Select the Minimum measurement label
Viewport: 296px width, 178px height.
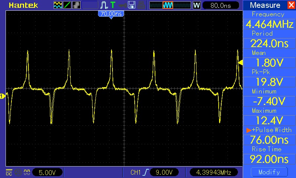[264, 91]
